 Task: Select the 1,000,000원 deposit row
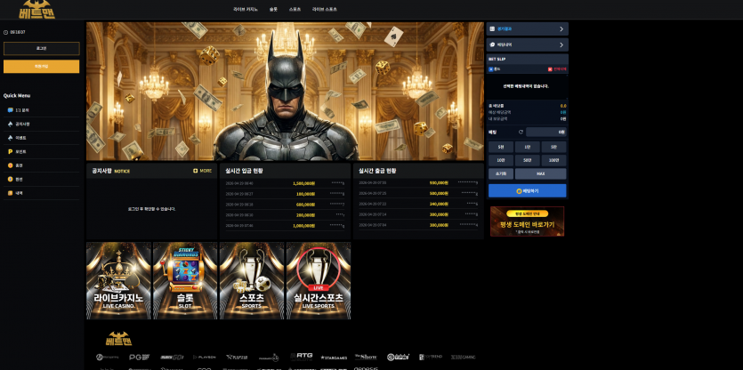(x=285, y=226)
